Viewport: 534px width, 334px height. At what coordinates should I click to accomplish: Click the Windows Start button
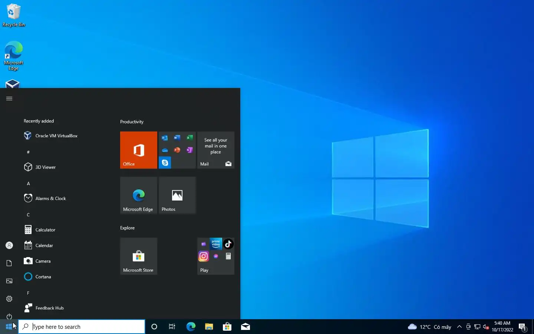point(9,327)
